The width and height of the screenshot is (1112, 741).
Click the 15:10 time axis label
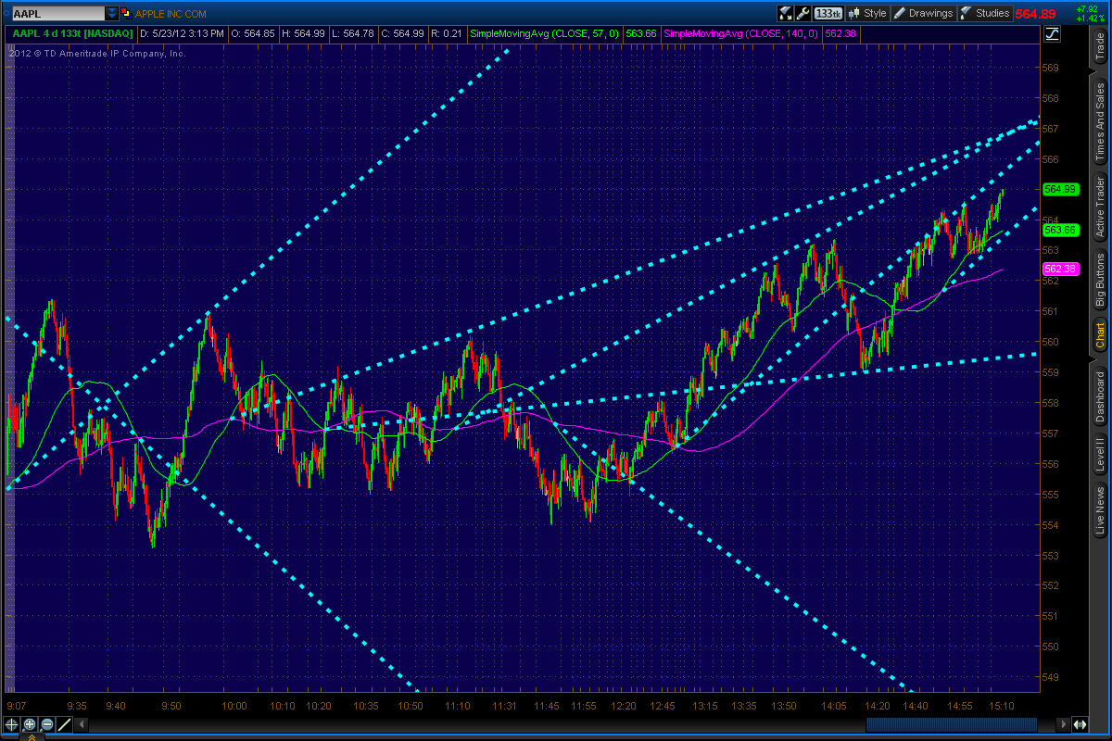pyautogui.click(x=1002, y=707)
